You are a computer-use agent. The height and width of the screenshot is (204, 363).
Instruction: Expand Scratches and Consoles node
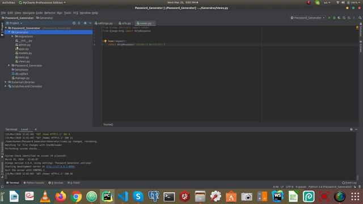pos(6,86)
